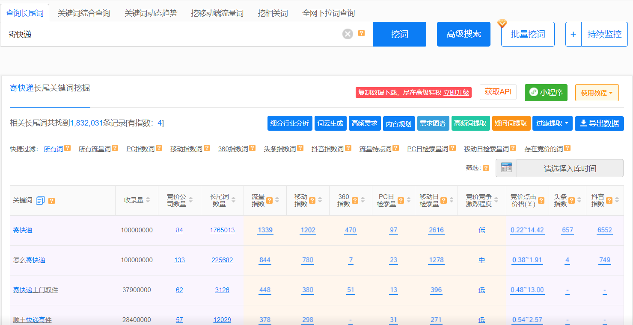Switch to 关键词综合查询 tab
This screenshot has width=633, height=325.
click(84, 13)
